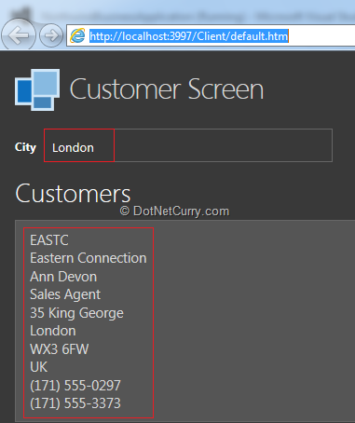Click city value 'London' in customer record
The width and height of the screenshot is (355, 423).
pyautogui.click(x=53, y=331)
